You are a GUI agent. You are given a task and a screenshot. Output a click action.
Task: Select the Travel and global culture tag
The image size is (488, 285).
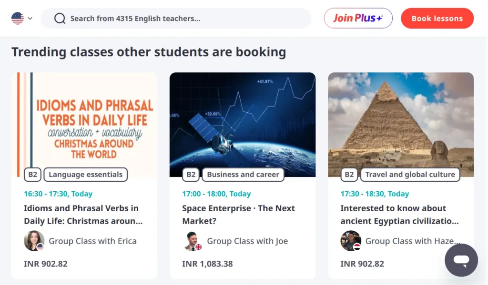coord(410,175)
